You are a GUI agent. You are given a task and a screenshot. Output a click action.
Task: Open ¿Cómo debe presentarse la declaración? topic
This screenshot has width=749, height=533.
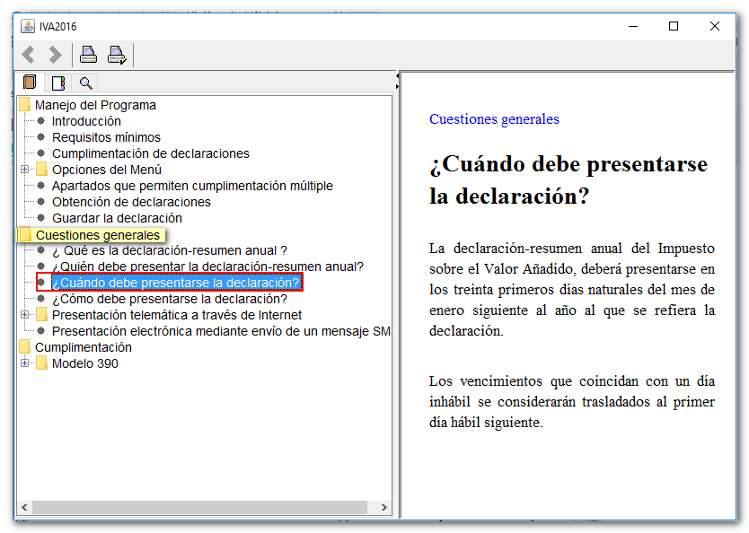169,299
